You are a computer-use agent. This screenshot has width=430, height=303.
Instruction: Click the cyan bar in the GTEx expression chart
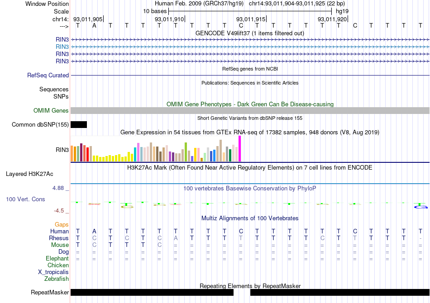tap(135, 155)
